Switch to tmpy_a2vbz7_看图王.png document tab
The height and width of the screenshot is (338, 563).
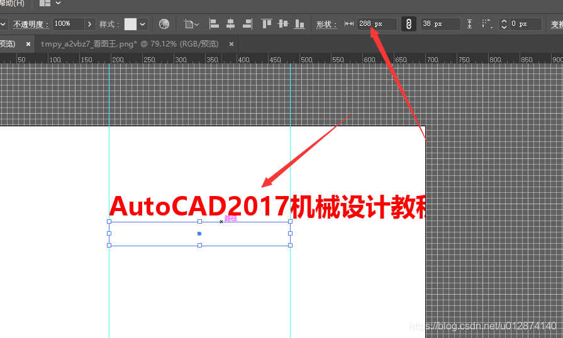click(130, 44)
